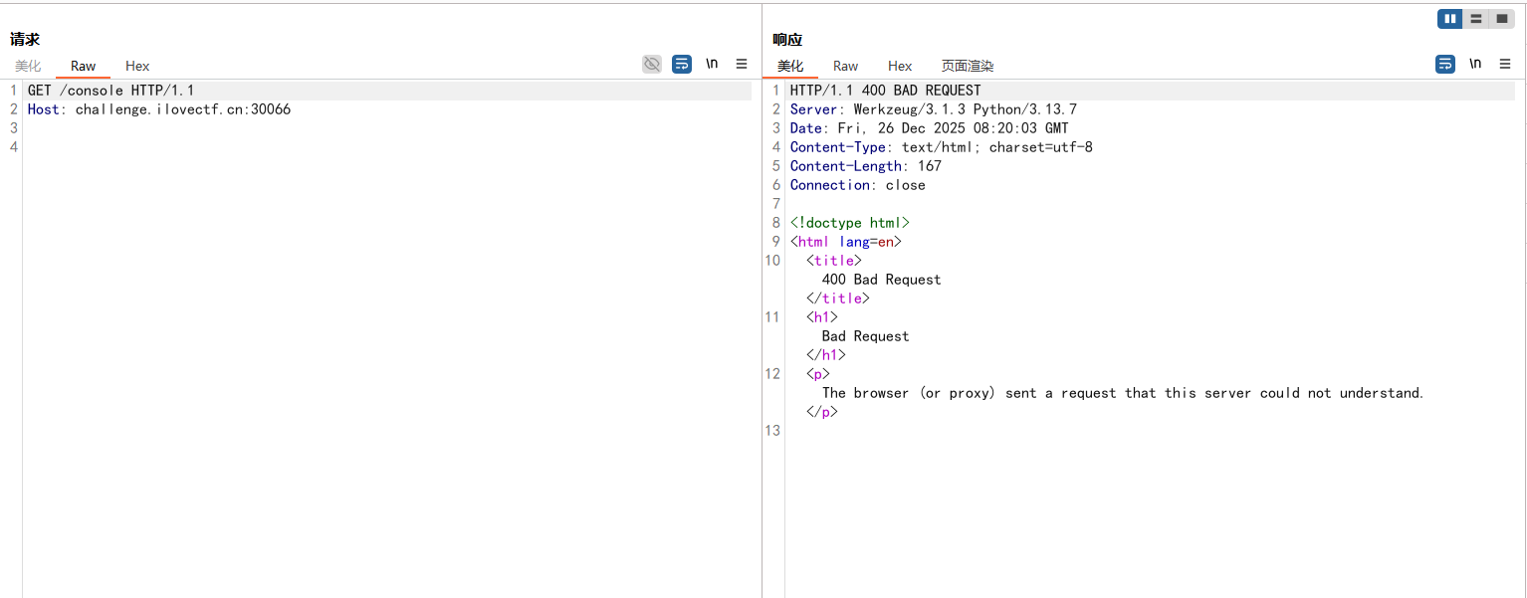Viewport: 1527px width, 598px height.
Task: Open the response panel hamburger menu
Action: 1505,64
